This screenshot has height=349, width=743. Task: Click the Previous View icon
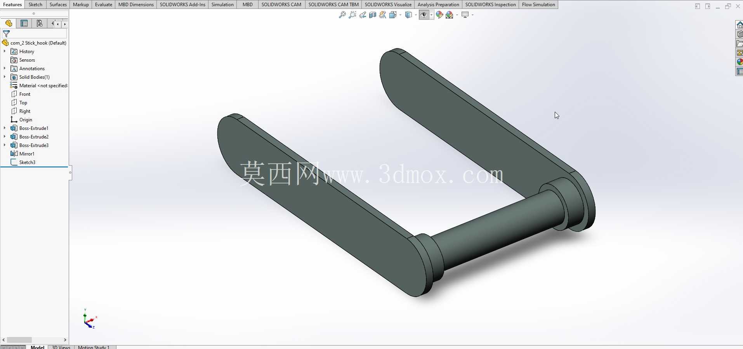363,15
